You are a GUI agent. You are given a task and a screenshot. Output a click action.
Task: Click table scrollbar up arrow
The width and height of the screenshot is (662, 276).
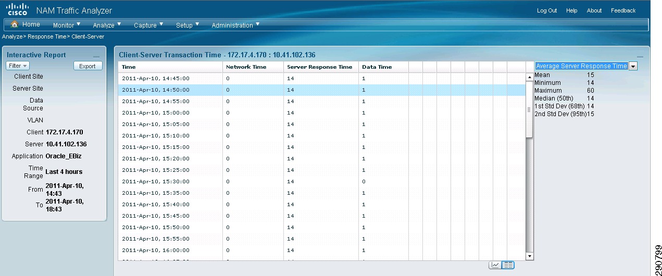pos(530,78)
